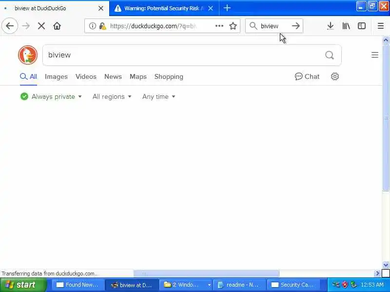This screenshot has height=292, width=390.
Task: Click the forward navigation arrow
Action: coord(26,26)
